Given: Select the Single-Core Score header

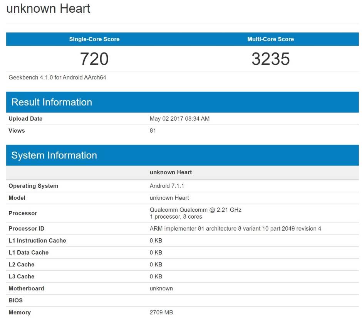Looking at the screenshot, I should [x=94, y=39].
